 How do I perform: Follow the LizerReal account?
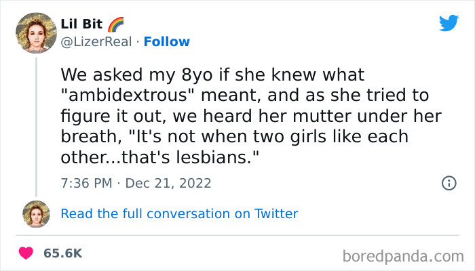(x=166, y=42)
